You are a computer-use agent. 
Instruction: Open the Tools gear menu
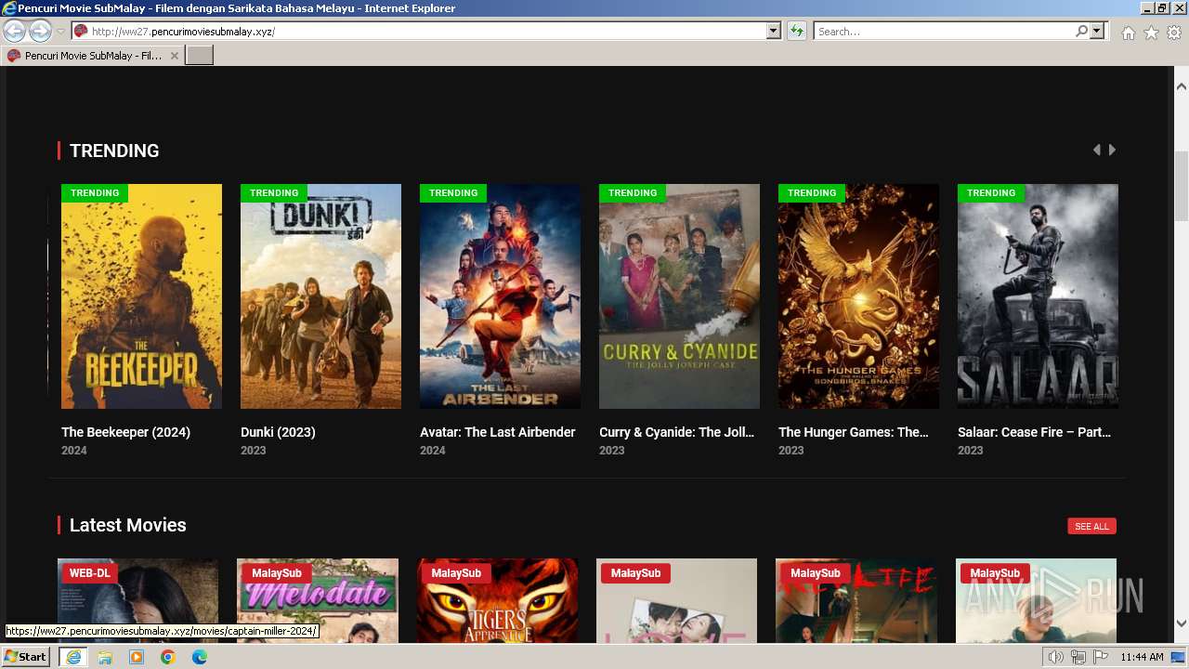point(1174,33)
